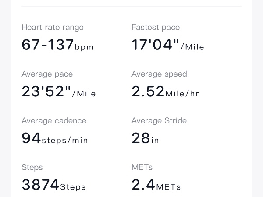Viewport: 263px width, 197px height.
Task: Click the Mile/hr unit text
Action: 182,93
